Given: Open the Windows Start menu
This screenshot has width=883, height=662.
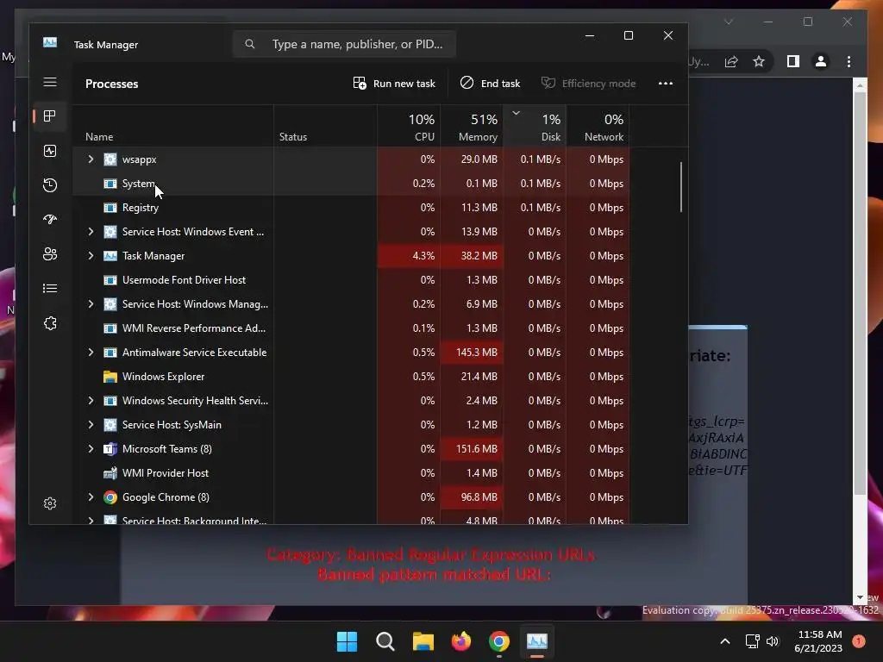Looking at the screenshot, I should coord(347,641).
